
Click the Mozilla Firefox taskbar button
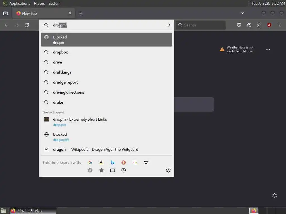(33, 211)
